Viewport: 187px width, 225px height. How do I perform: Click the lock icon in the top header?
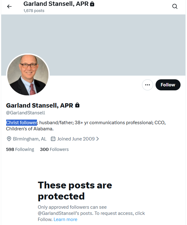(x=92, y=4)
